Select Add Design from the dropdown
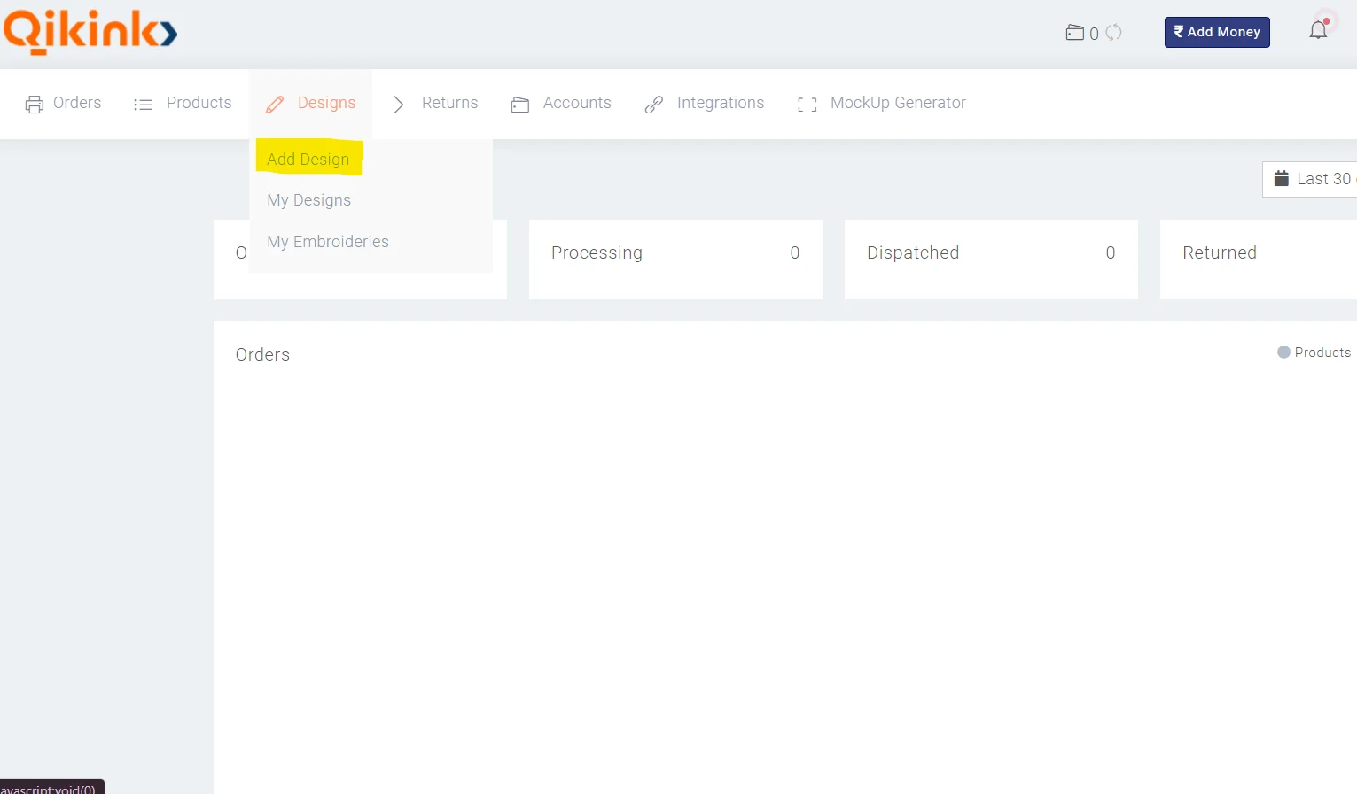The image size is (1357, 794). tap(308, 160)
